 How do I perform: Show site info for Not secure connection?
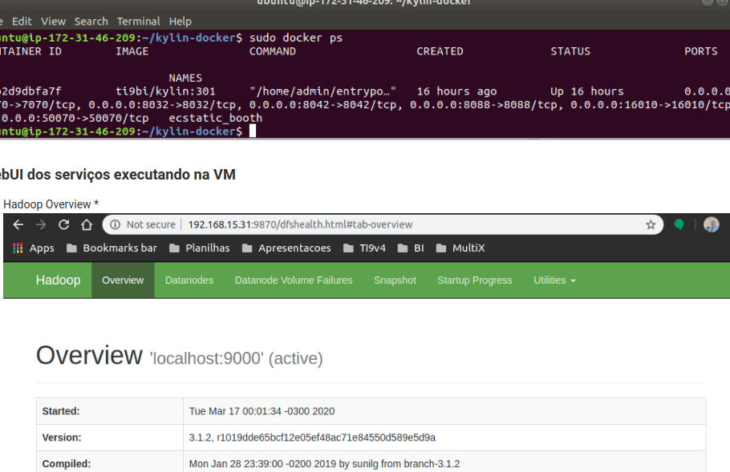point(115,224)
